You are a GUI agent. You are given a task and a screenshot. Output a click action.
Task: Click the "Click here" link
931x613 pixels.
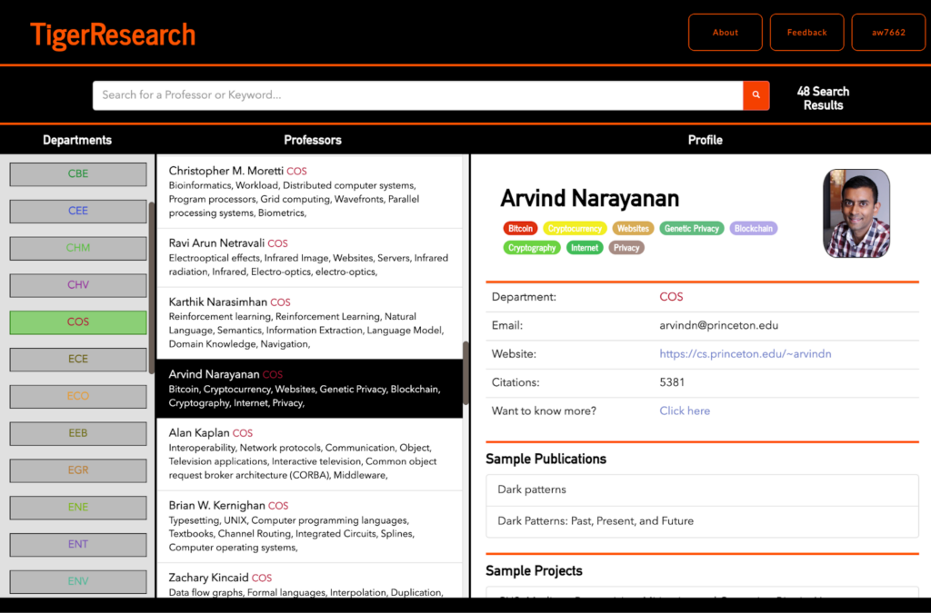(685, 410)
